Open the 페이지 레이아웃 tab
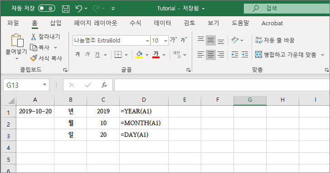 point(96,23)
